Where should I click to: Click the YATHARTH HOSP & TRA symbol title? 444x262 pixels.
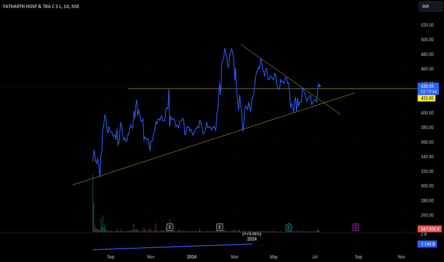(41, 6)
